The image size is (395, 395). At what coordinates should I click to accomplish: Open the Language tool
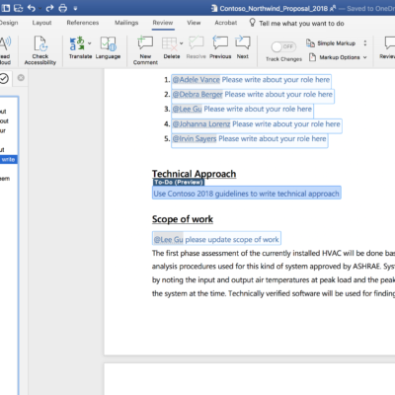108,47
